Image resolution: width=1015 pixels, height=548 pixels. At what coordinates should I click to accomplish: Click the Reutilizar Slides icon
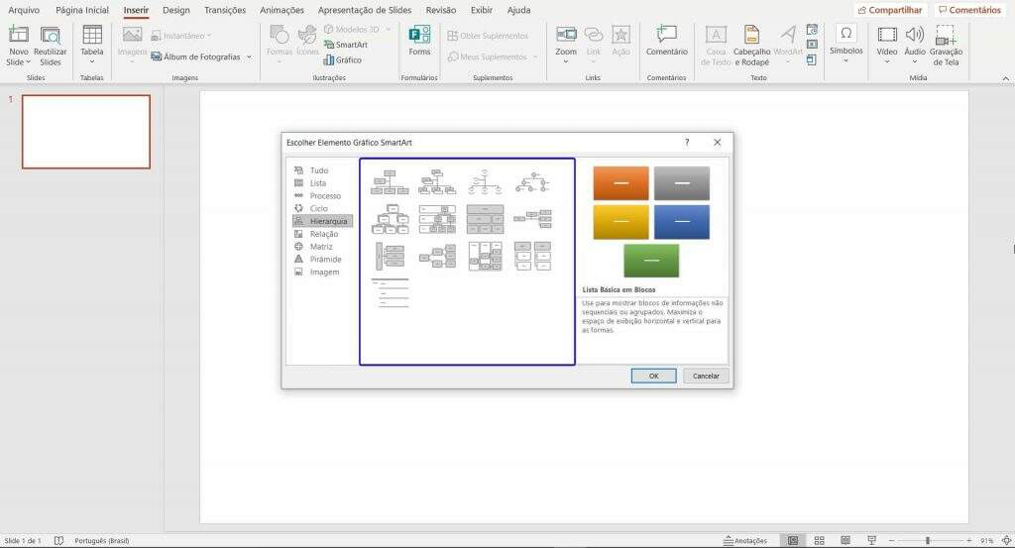(x=50, y=46)
